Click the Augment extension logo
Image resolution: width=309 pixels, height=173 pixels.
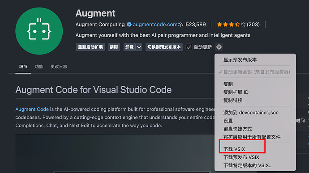(39, 31)
